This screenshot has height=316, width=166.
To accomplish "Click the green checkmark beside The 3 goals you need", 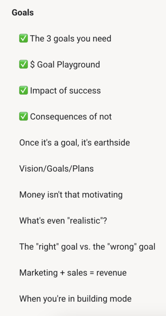I will pos(23,39).
